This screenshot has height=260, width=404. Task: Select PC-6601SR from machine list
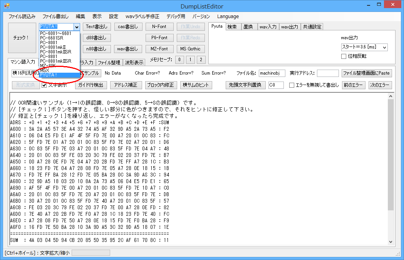pos(60,38)
